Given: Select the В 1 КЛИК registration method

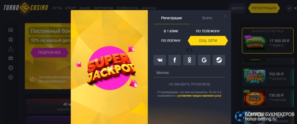Looking at the screenshot, I should coord(171,31).
